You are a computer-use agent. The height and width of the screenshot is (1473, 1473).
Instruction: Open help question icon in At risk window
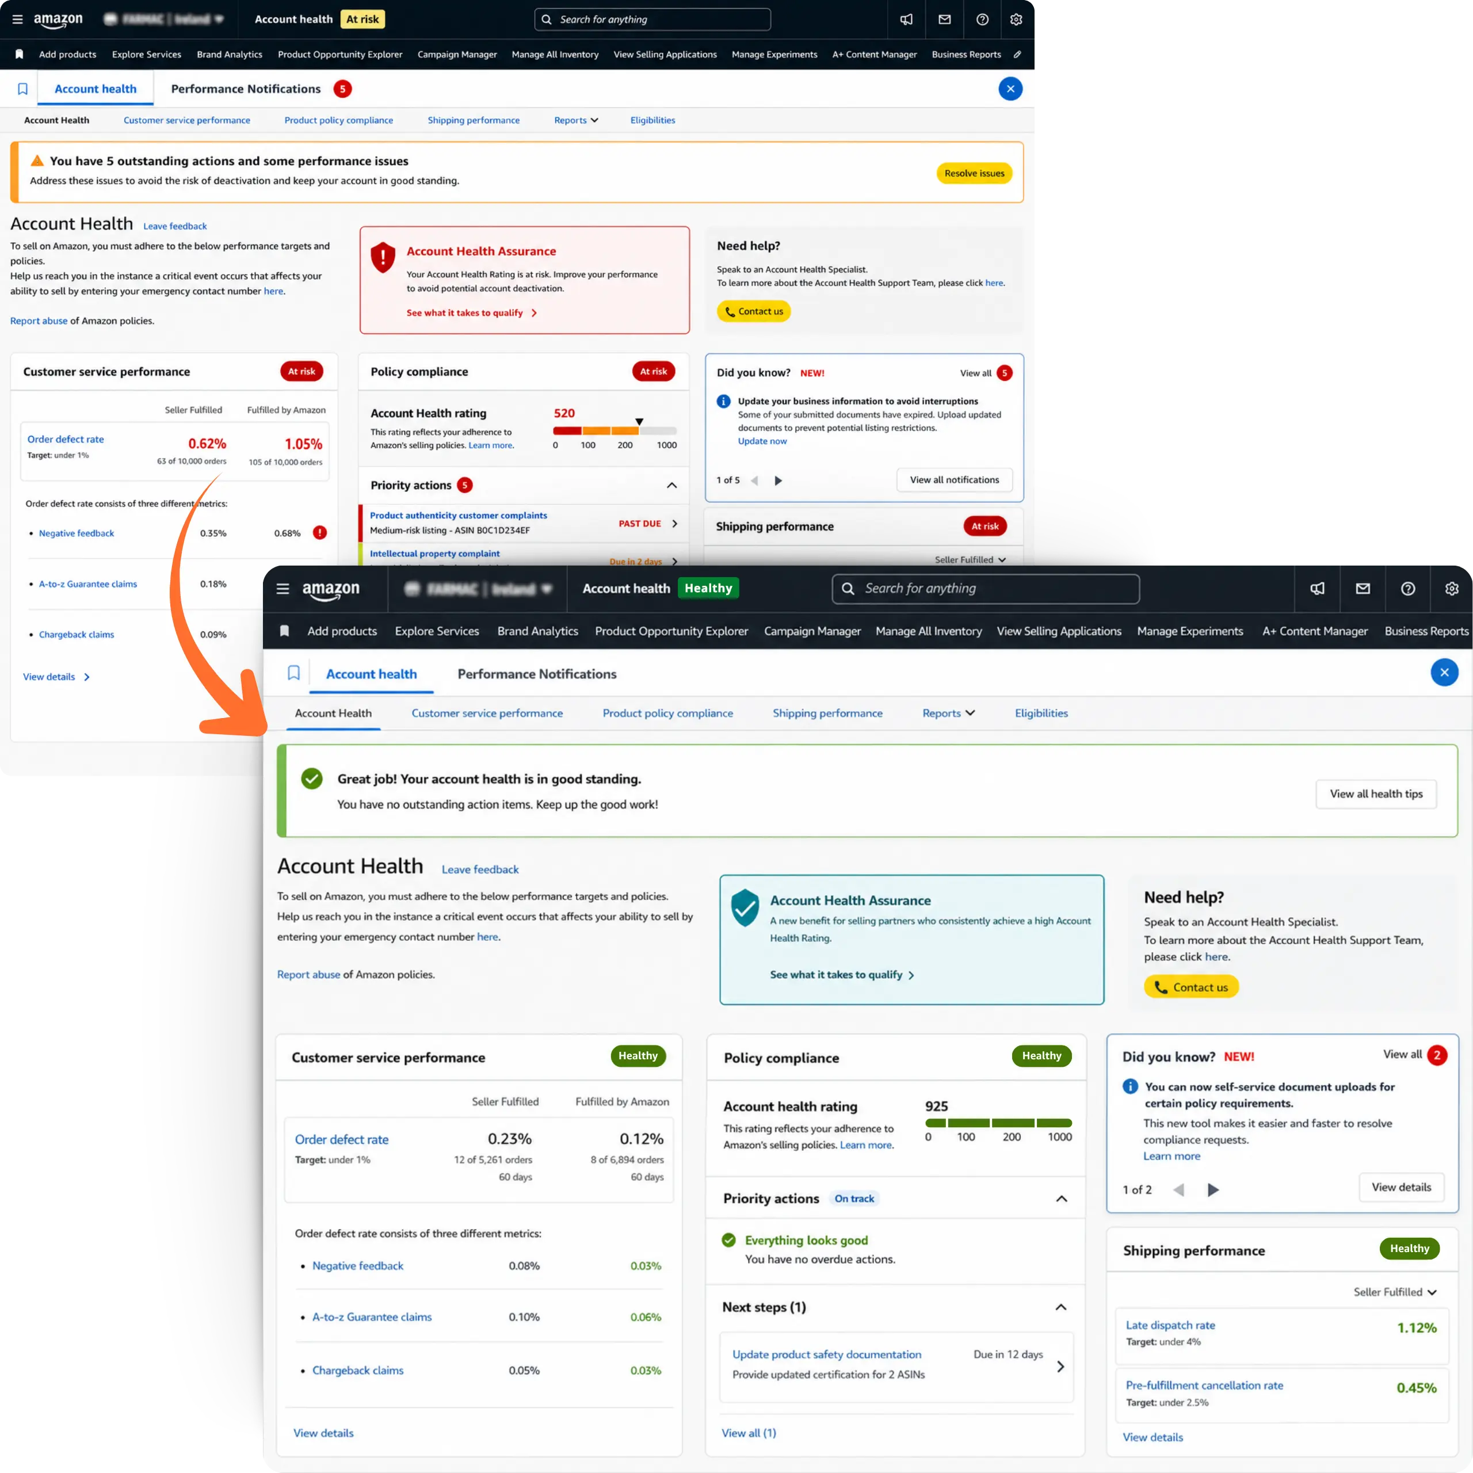pos(983,19)
